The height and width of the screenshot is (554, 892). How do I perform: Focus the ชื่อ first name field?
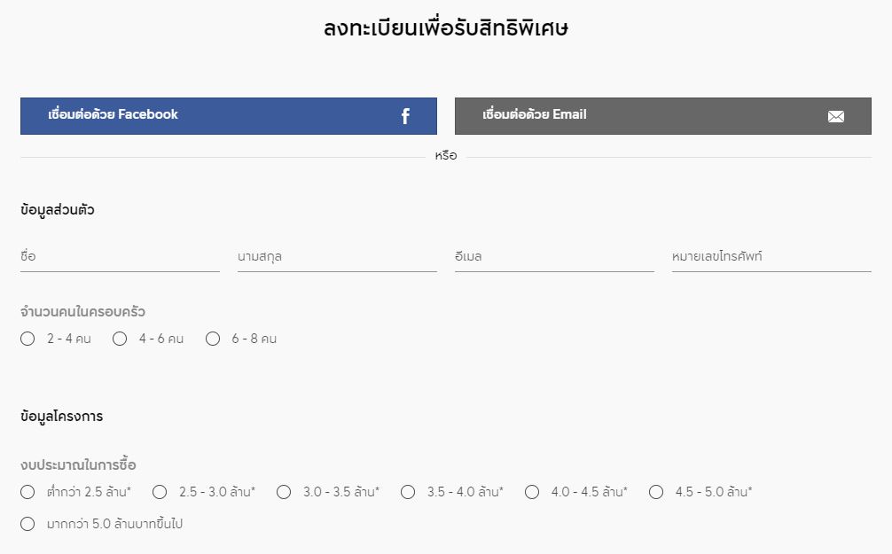pos(120,257)
